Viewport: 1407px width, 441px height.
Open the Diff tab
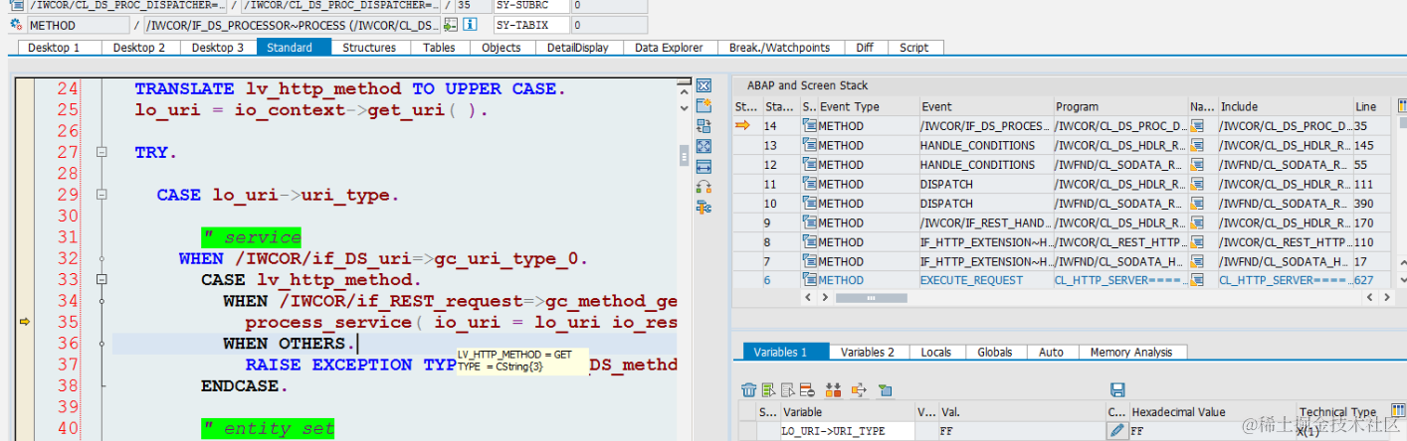pyautogui.click(x=865, y=48)
